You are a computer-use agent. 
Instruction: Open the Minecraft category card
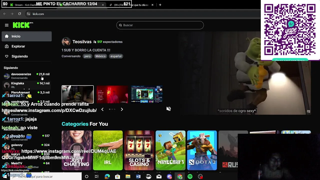point(170,150)
